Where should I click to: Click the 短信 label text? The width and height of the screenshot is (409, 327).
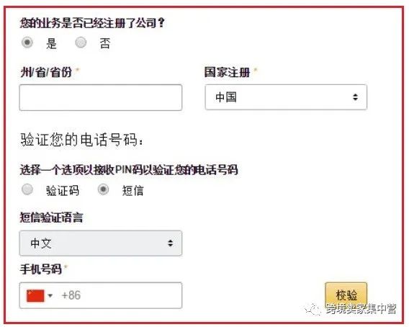132,191
